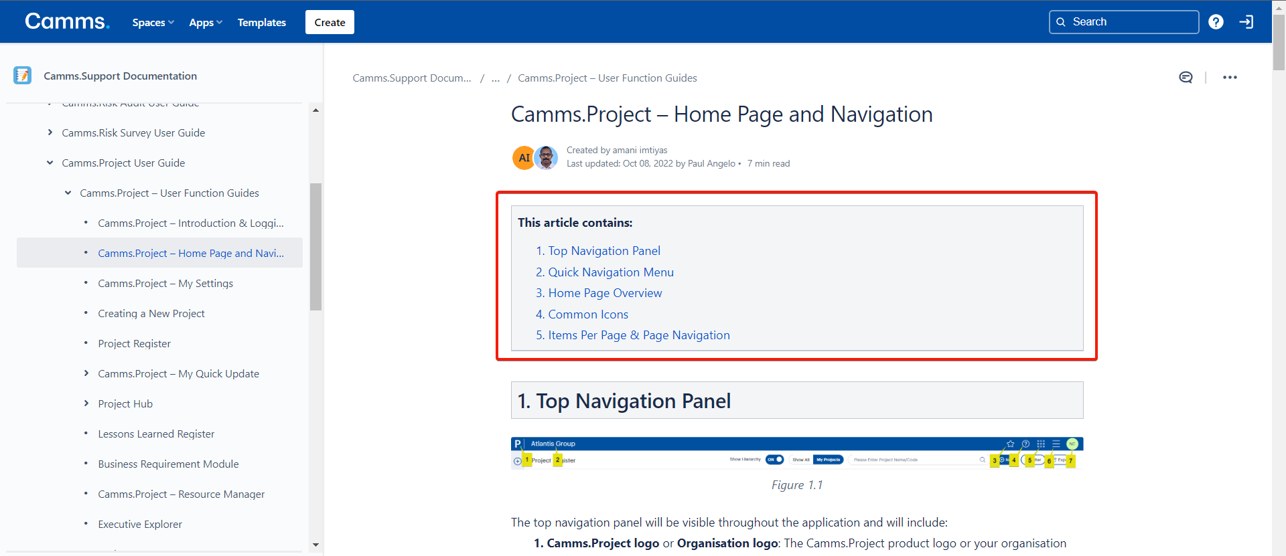Open Camms.Support Docum... breadcrumb link
The image size is (1286, 556).
click(x=412, y=78)
